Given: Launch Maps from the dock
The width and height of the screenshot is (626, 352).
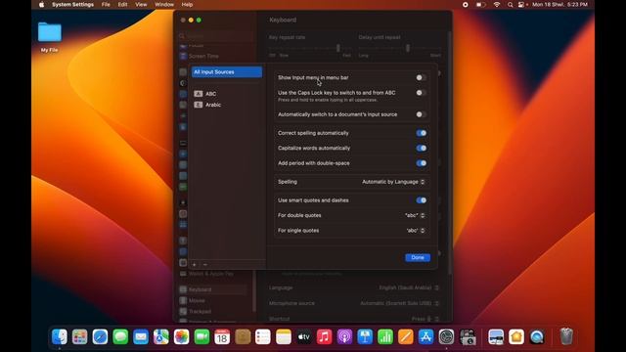Looking at the screenshot, I should pyautogui.click(x=161, y=336).
